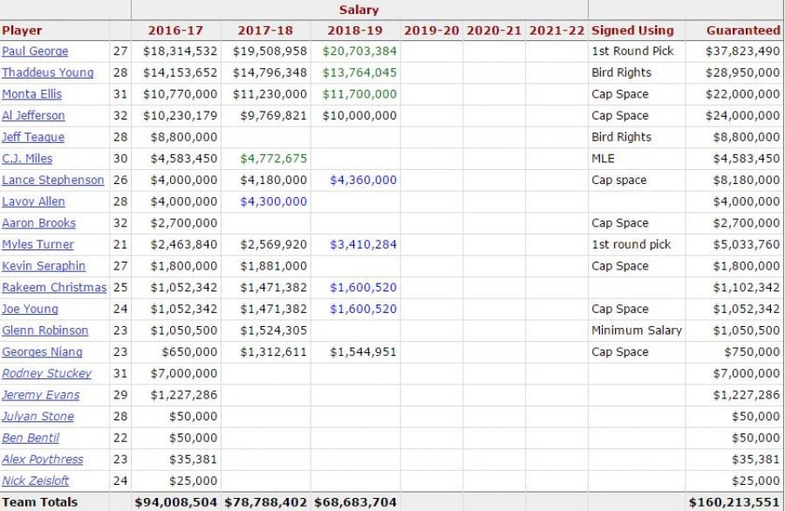Click the 2018-19 column header
785x511 pixels.
[355, 31]
